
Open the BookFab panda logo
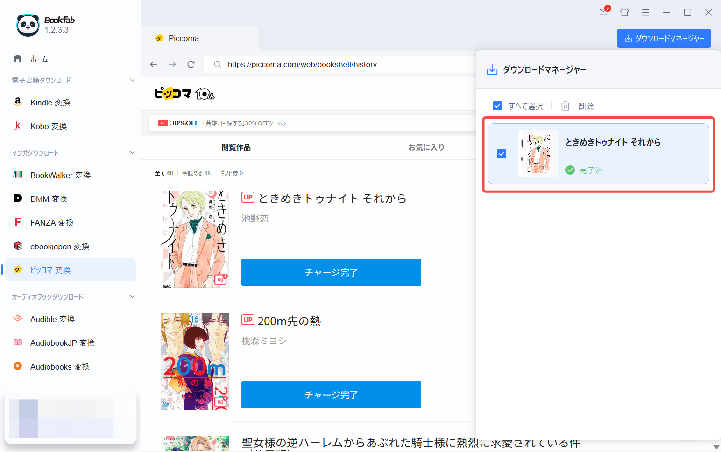pyautogui.click(x=28, y=25)
